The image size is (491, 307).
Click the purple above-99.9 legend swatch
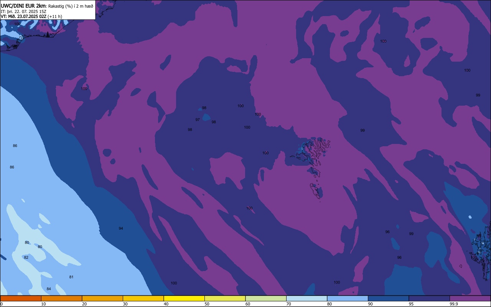tap(470, 298)
